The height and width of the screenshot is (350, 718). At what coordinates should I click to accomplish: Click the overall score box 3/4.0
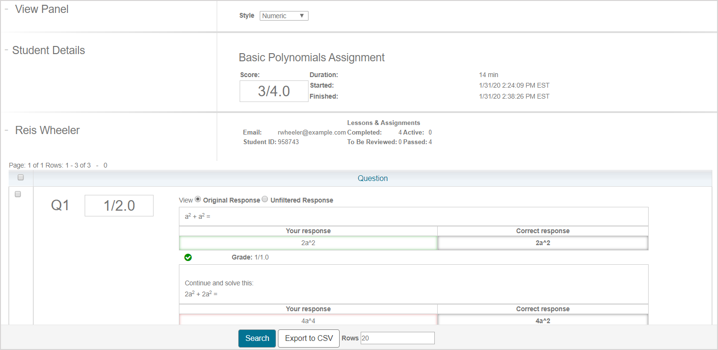[x=274, y=91]
